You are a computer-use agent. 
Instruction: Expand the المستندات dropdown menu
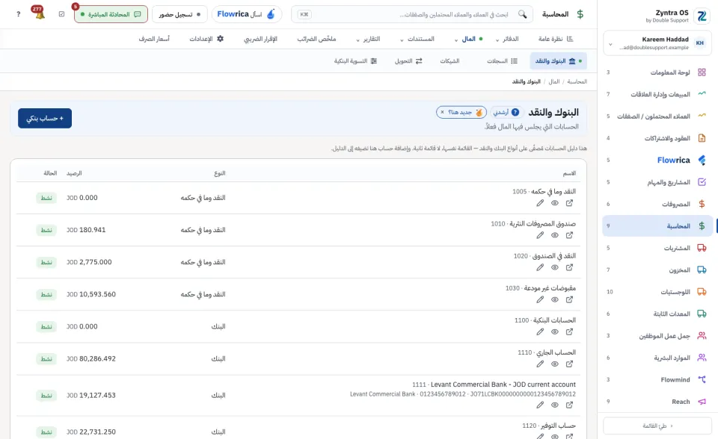coord(417,39)
